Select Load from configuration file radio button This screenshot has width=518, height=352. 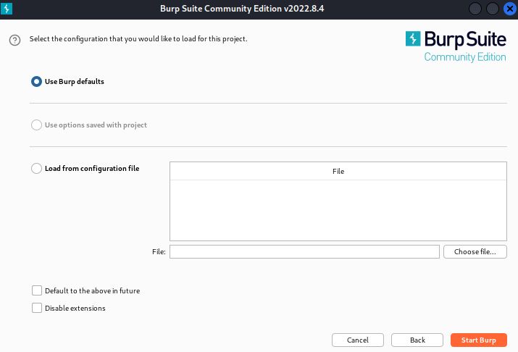tap(36, 169)
